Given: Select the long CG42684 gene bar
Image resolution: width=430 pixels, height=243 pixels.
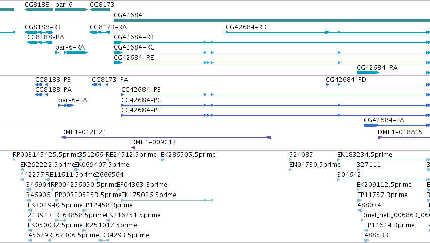Looking at the screenshot, I should 272,20.
